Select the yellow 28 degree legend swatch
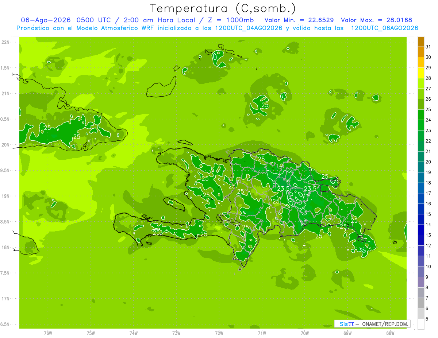Screen dimensions: 438x338 point(421,73)
